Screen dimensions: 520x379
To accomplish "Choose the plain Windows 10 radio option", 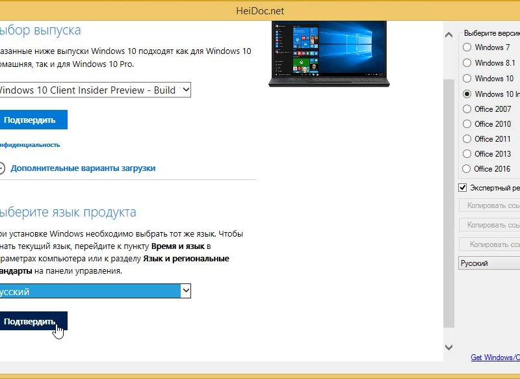I will point(467,78).
